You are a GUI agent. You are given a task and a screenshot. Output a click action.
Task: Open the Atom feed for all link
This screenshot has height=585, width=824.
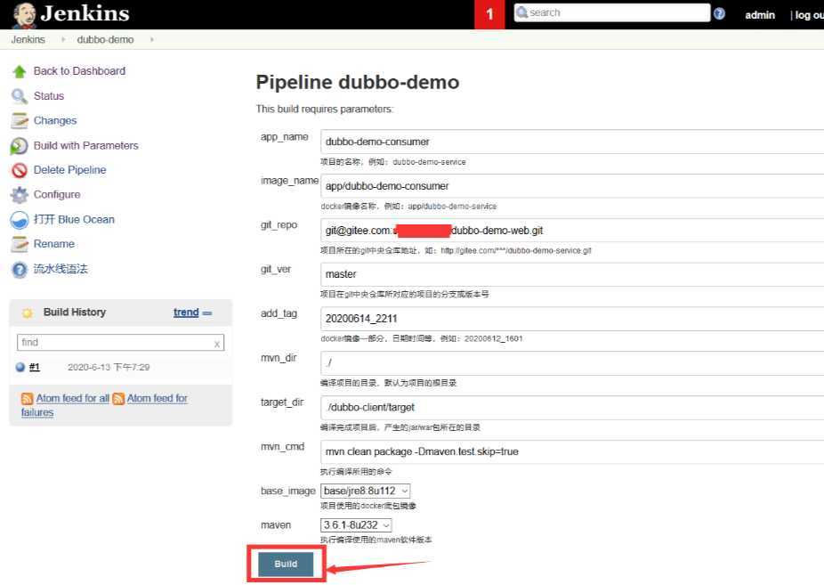pyautogui.click(x=72, y=398)
